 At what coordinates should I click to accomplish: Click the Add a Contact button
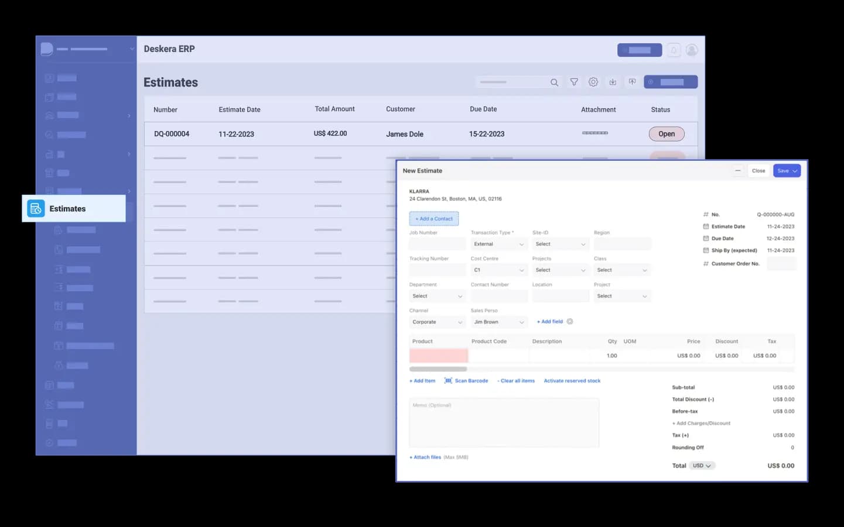coord(434,219)
